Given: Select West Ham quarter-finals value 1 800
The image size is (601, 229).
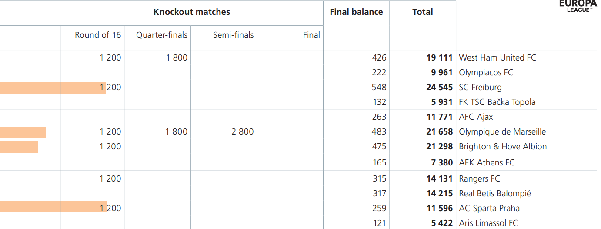Looking at the screenshot, I should click(x=177, y=57).
